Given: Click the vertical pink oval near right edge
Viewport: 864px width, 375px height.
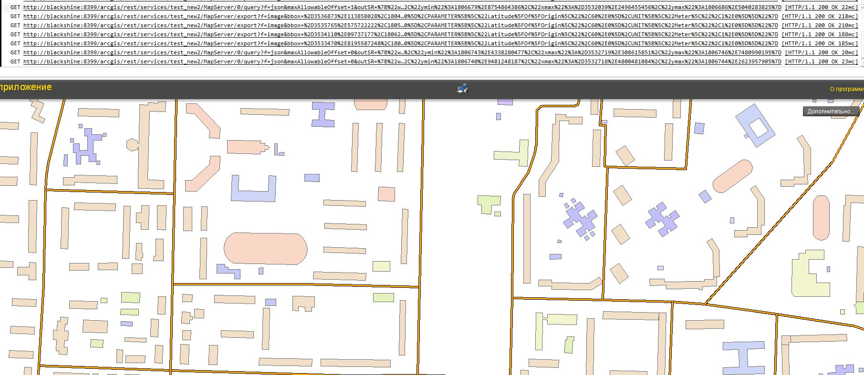Looking at the screenshot, I should point(821,217).
